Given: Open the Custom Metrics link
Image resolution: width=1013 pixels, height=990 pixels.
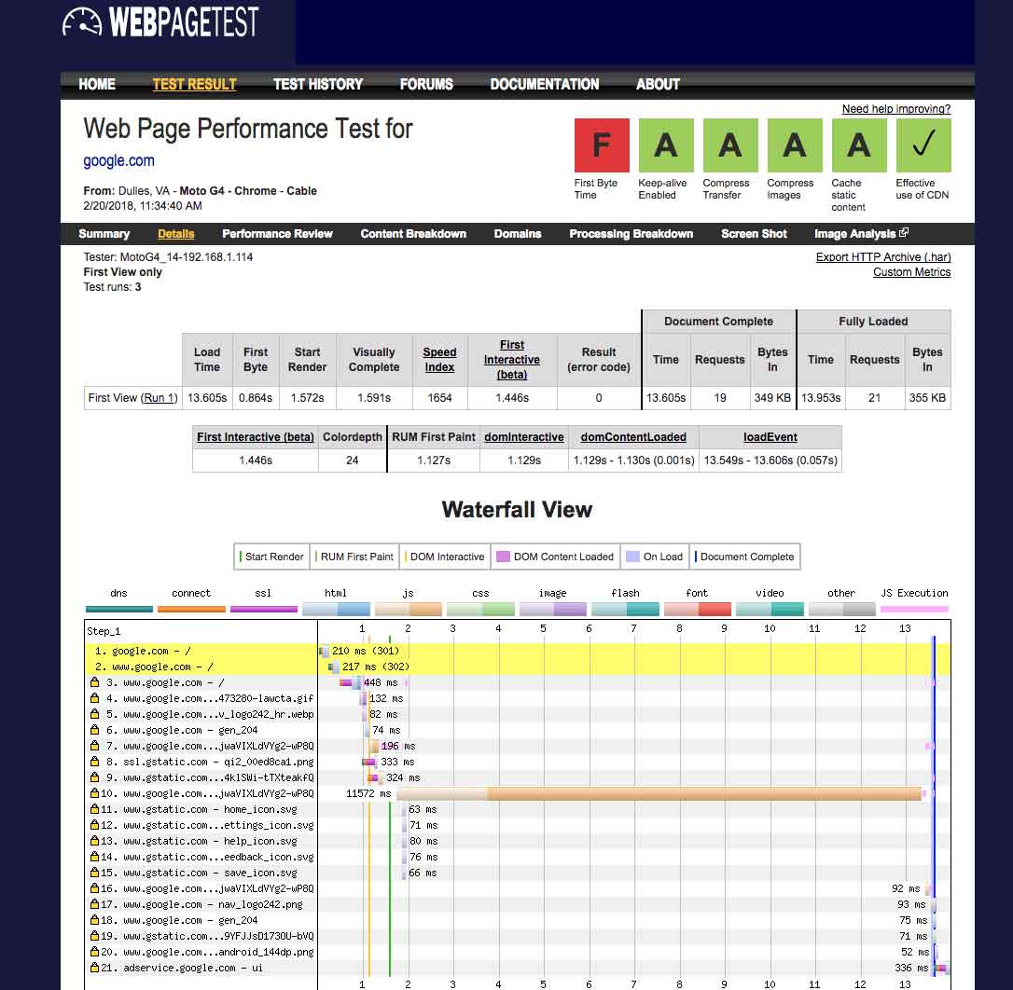Looking at the screenshot, I should (x=911, y=272).
